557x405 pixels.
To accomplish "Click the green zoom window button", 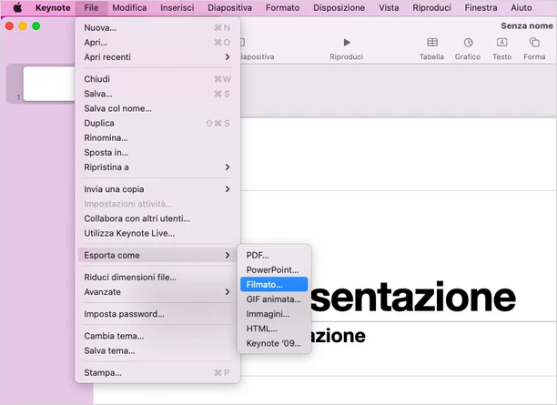I will [35, 26].
